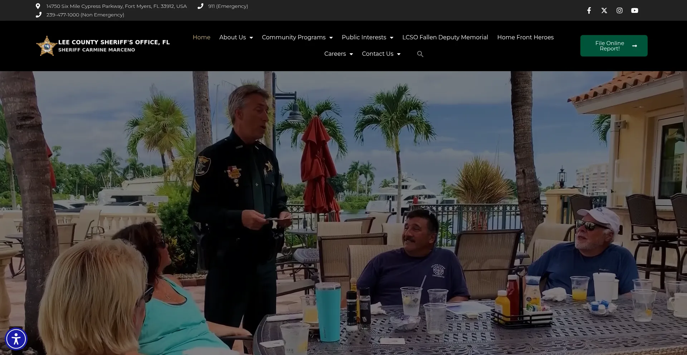Open the X (Twitter) social icon
Viewport: 687px width, 355px height.
(604, 10)
